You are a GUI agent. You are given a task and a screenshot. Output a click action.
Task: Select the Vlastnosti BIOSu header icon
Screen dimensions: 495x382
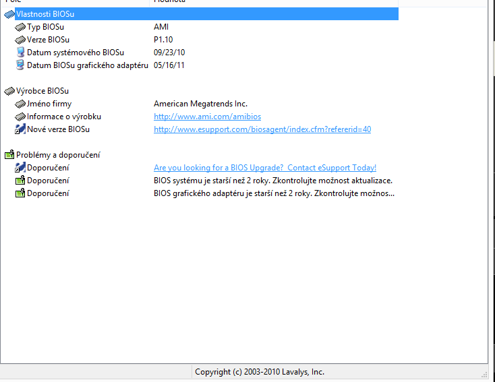pyautogui.click(x=9, y=14)
